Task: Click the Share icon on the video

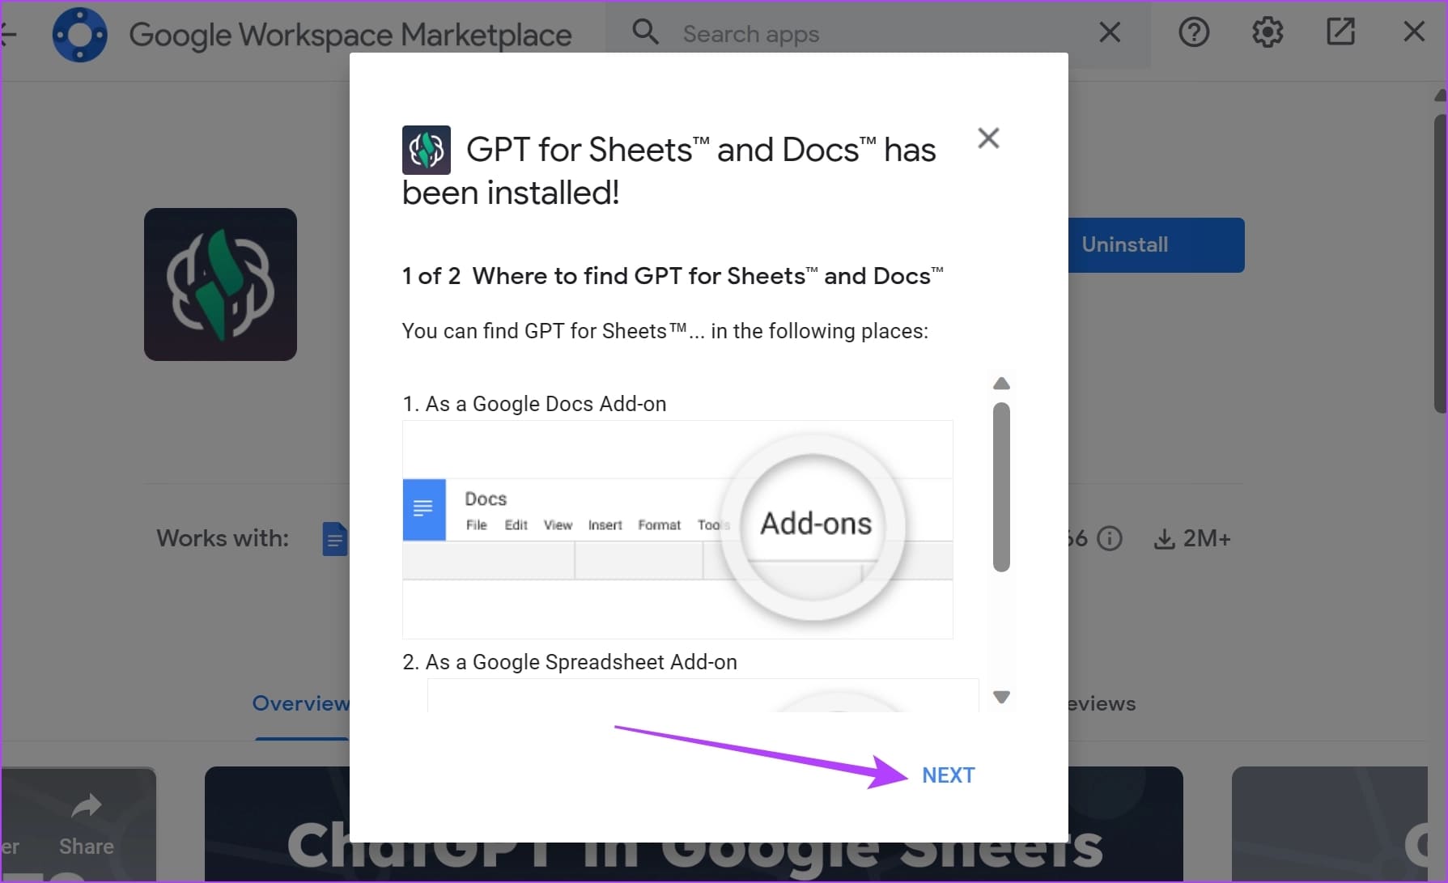Action: point(86,806)
